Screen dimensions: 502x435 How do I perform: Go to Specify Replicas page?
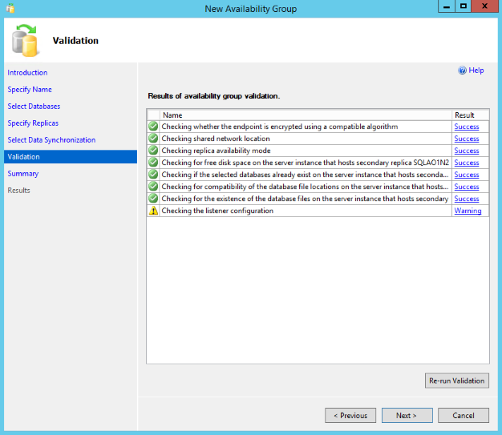click(x=33, y=123)
